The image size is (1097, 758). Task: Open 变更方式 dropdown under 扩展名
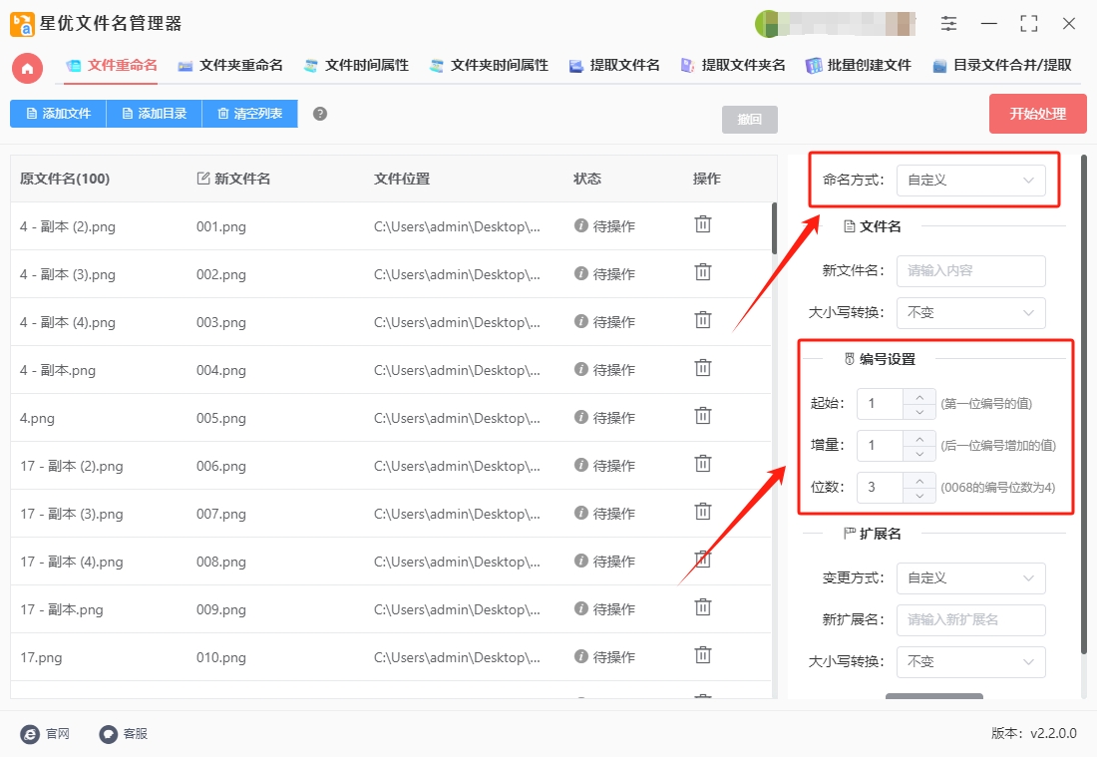pyautogui.click(x=971, y=578)
